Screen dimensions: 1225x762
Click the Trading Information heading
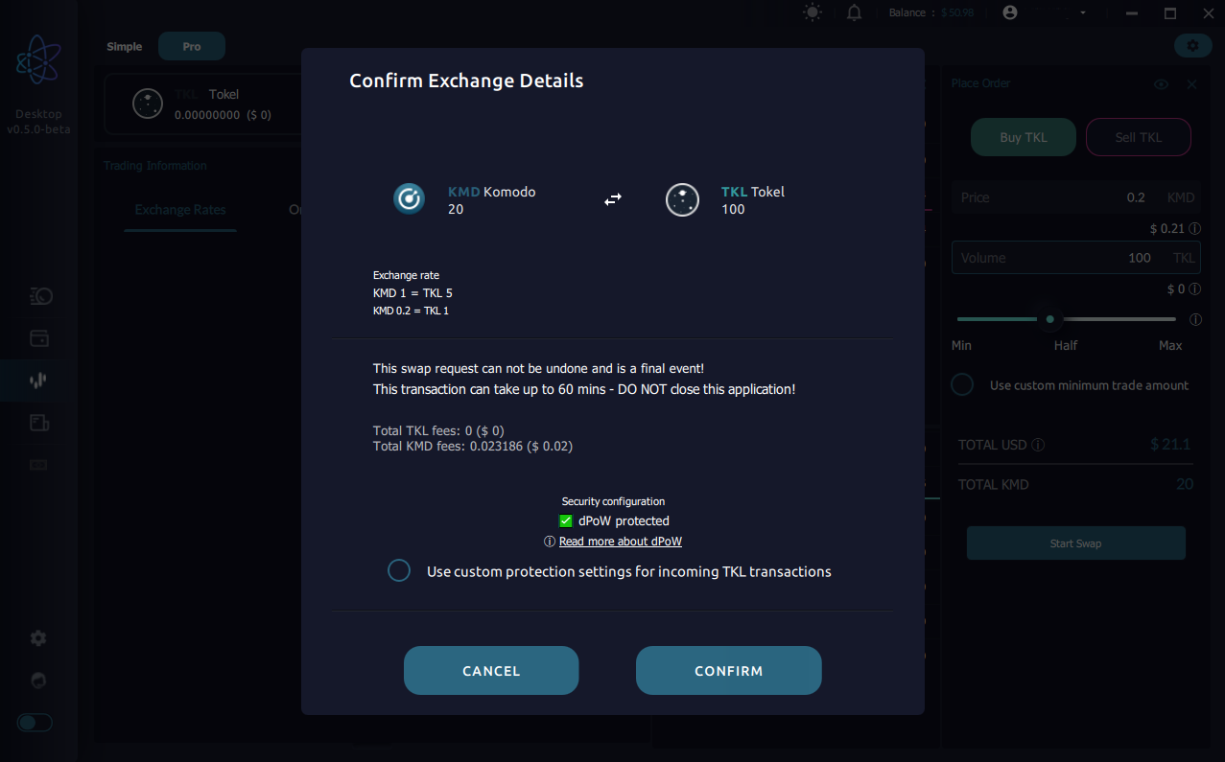[155, 166]
